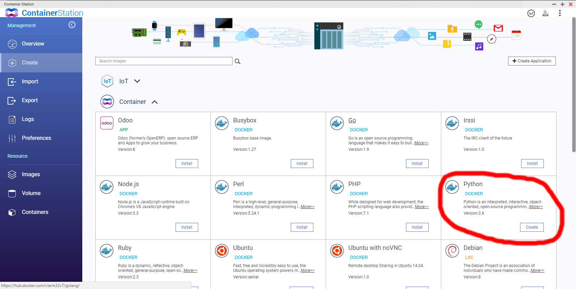Open the IoT icon in the top bar
Screen dimensions: 576x289
coord(531,13)
